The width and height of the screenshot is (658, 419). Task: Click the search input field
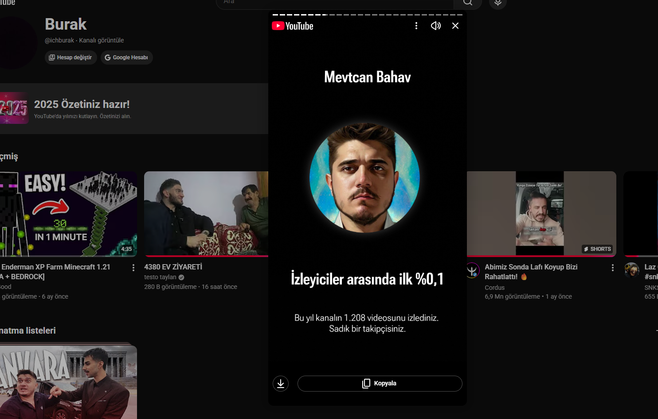(x=335, y=3)
